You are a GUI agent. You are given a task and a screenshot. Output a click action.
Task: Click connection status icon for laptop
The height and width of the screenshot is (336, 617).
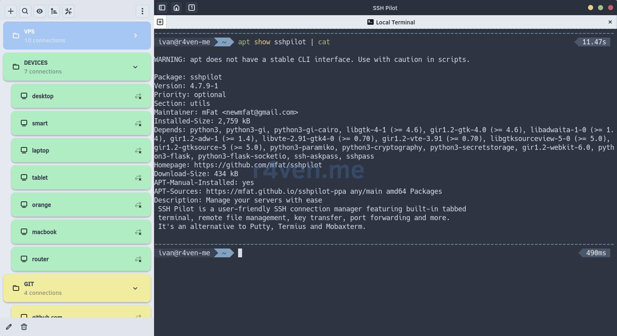(138, 151)
